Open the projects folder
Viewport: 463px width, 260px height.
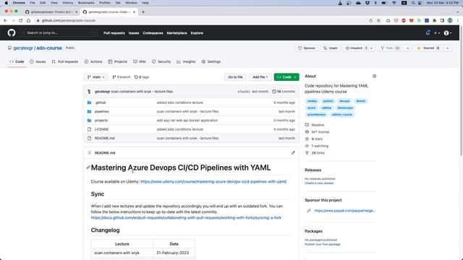(x=101, y=121)
